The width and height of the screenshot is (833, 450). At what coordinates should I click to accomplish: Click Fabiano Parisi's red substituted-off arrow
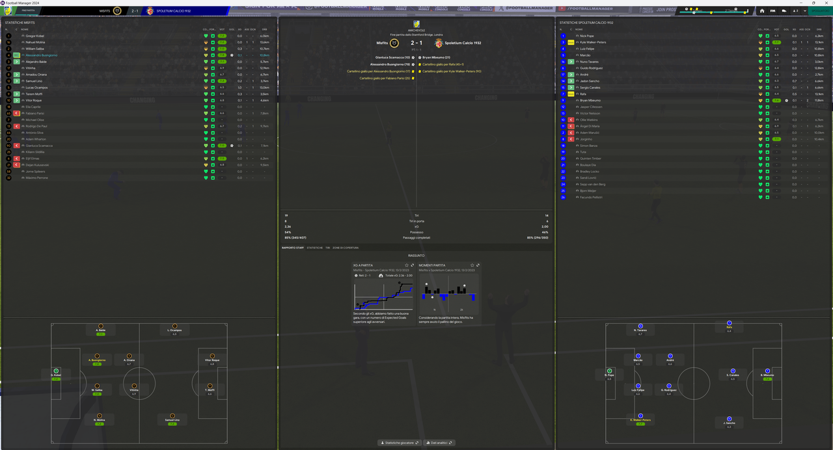[x=16, y=113]
